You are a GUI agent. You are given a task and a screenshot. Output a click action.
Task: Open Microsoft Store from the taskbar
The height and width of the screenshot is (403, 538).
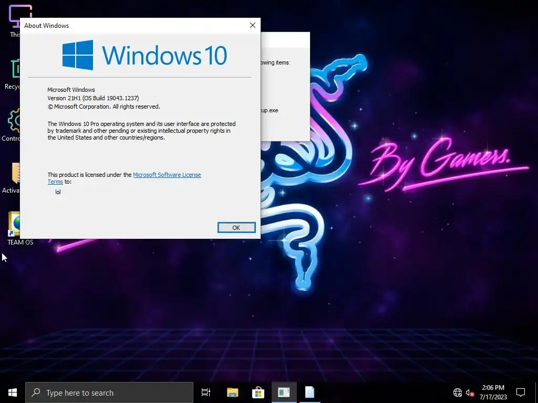[258, 393]
